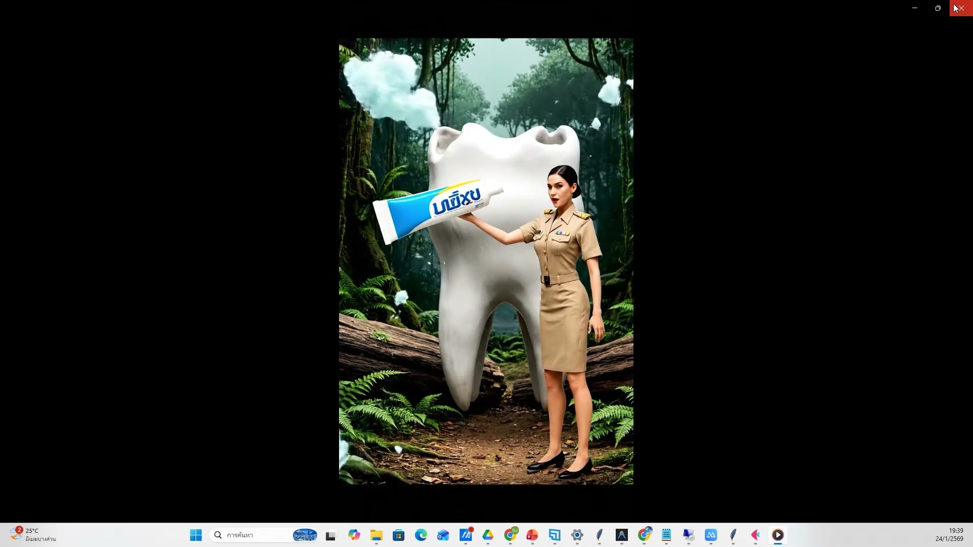This screenshot has width=973, height=547.
Task: Open Google Chrome with SJ profile badge
Action: point(510,535)
